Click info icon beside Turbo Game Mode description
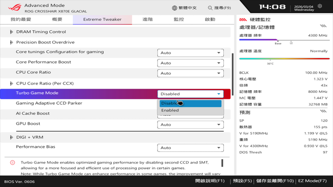This screenshot has height=187, width=333. tap(12, 162)
